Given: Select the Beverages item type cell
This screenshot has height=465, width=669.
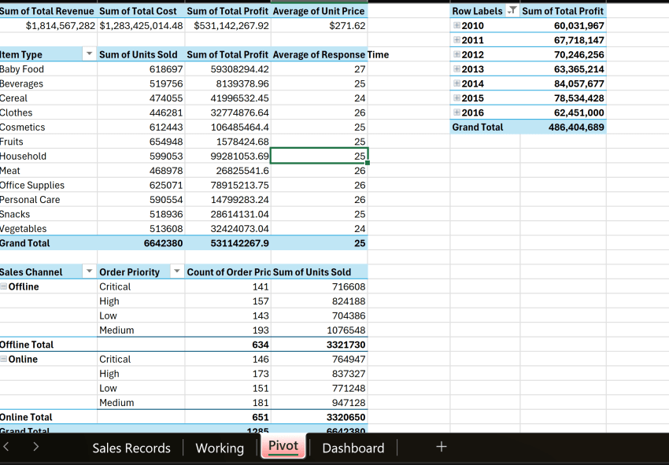Looking at the screenshot, I should tap(48, 83).
